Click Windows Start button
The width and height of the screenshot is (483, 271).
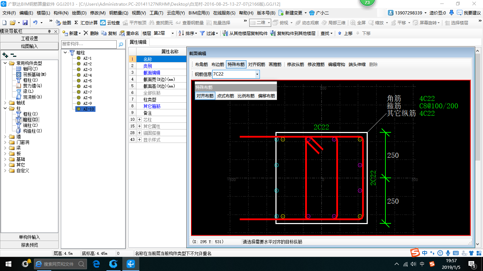pyautogui.click(x=8, y=264)
